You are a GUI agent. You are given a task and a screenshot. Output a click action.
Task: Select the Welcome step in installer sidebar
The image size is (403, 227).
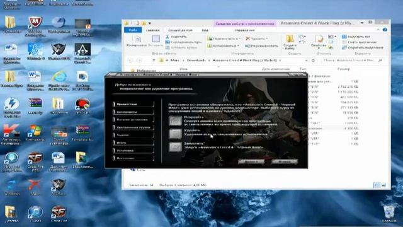tap(133, 104)
